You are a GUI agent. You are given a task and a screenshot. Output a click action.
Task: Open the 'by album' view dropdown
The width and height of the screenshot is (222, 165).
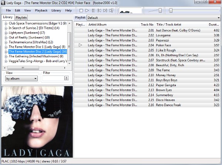tap(21, 78)
